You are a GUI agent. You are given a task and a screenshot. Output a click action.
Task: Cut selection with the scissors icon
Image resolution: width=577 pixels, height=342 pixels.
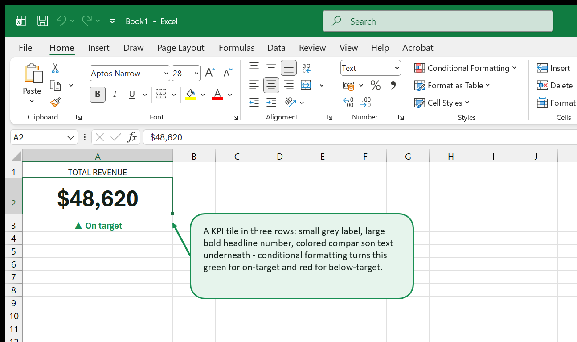point(55,68)
